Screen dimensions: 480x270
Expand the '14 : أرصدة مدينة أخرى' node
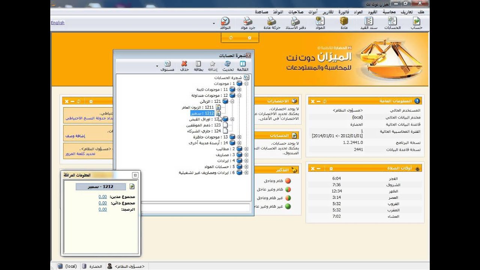[239, 143]
